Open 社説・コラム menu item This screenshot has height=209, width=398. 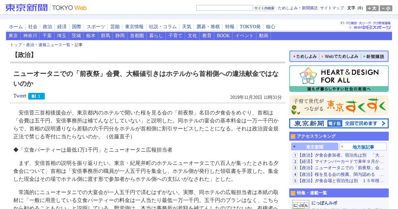(x=163, y=27)
